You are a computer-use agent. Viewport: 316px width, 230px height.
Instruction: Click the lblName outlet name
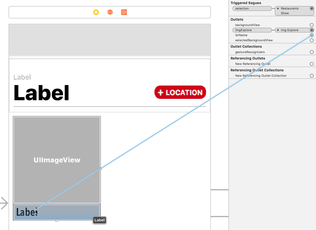[241, 35]
